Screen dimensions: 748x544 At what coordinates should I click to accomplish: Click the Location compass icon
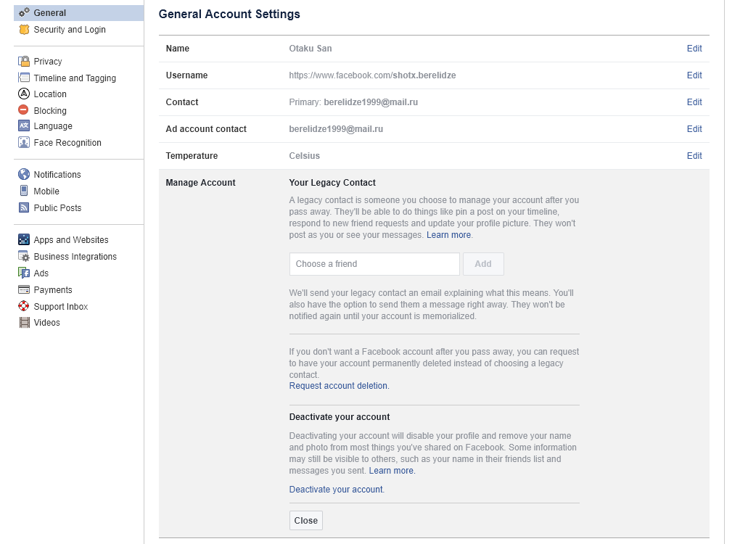pyautogui.click(x=24, y=94)
